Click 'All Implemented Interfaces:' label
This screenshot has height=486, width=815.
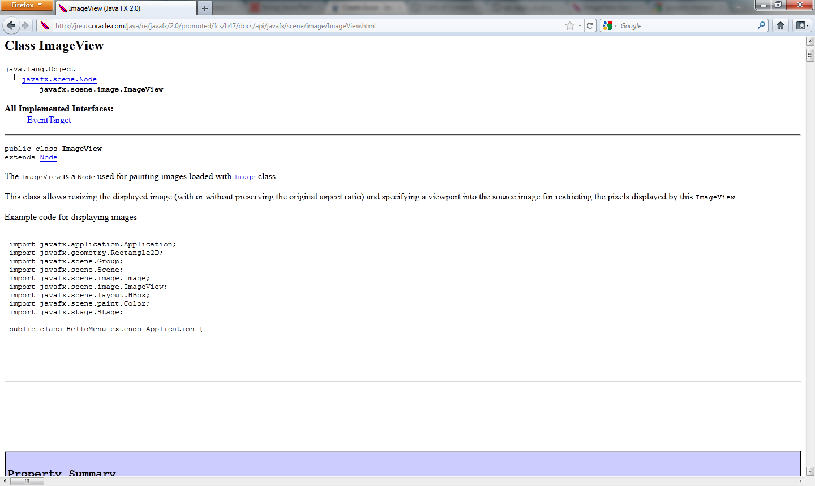tap(59, 109)
